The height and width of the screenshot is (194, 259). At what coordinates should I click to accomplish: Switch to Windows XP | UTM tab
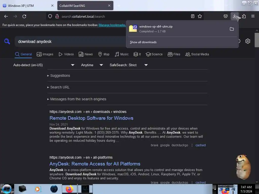28,6
